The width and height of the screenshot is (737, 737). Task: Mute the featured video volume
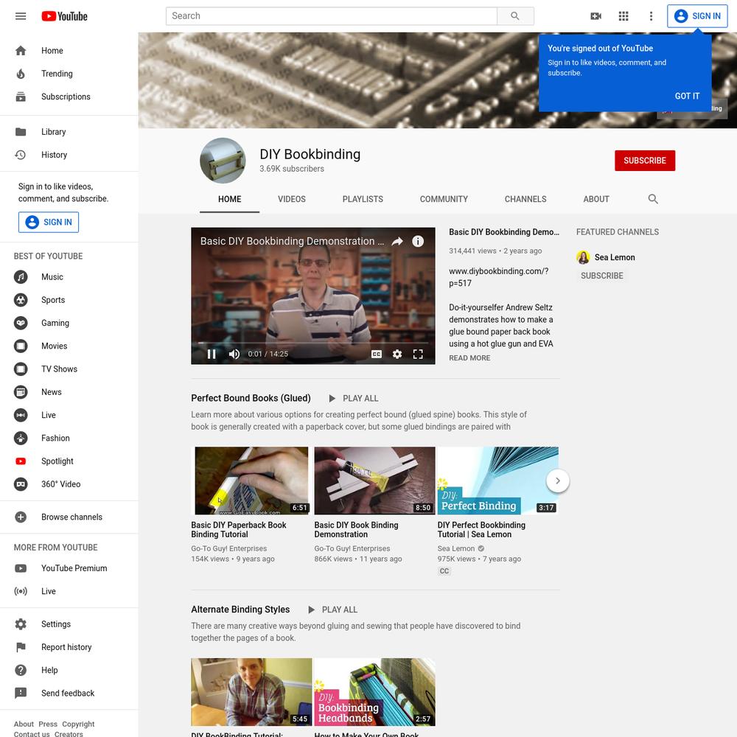[x=234, y=354]
